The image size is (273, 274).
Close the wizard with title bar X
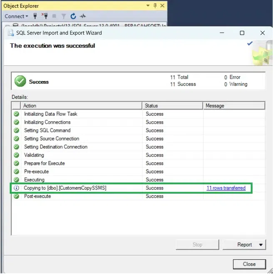pyautogui.click(x=262, y=33)
